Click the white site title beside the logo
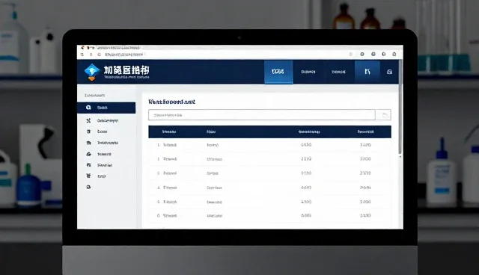This screenshot has height=275, width=479. (x=126, y=70)
